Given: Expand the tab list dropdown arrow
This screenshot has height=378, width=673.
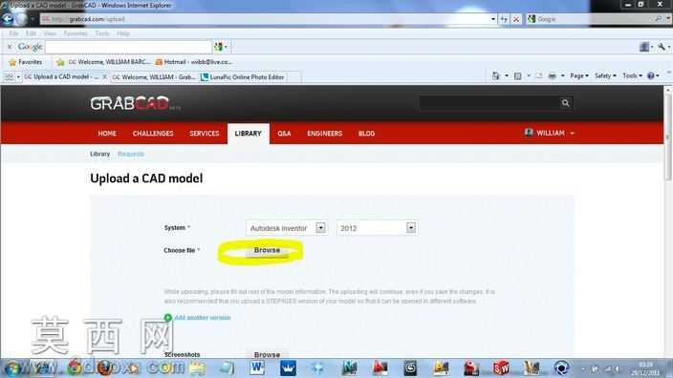Looking at the screenshot, I should (18, 77).
